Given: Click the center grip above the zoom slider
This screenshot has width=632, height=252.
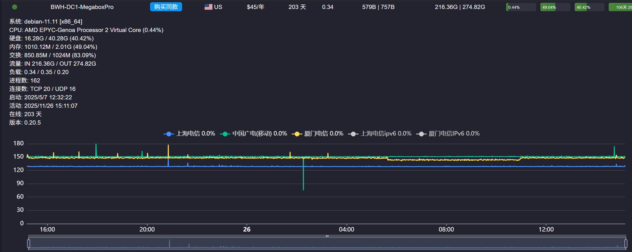Looking at the screenshot, I should pyautogui.click(x=327, y=236).
